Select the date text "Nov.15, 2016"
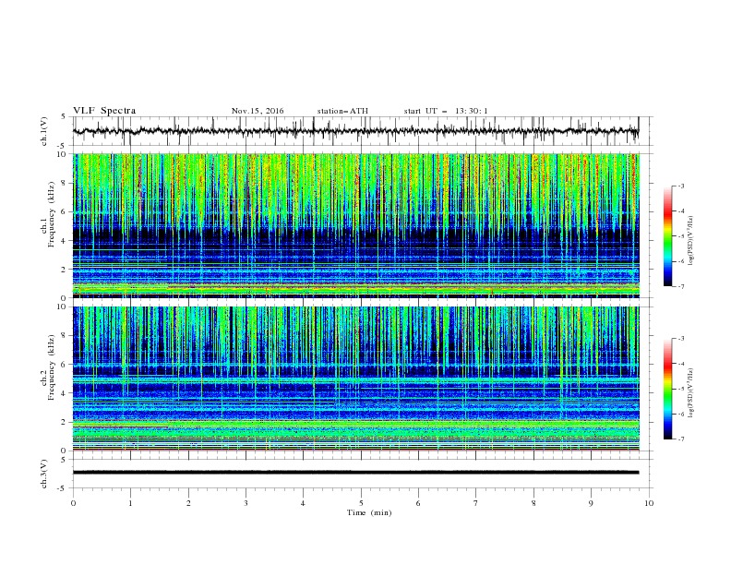Viewport: 731px width, 565px height. [258, 111]
